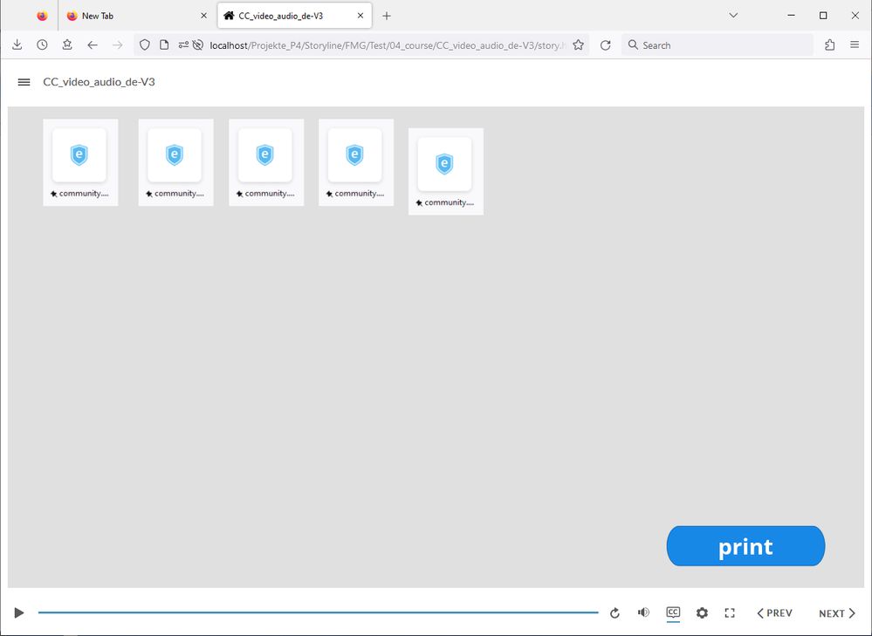The image size is (872, 636).
Task: View site information page icon
Action: pos(164,45)
